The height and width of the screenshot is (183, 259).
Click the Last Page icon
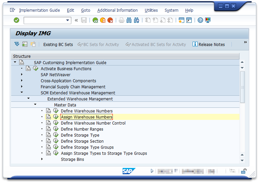[170, 20]
